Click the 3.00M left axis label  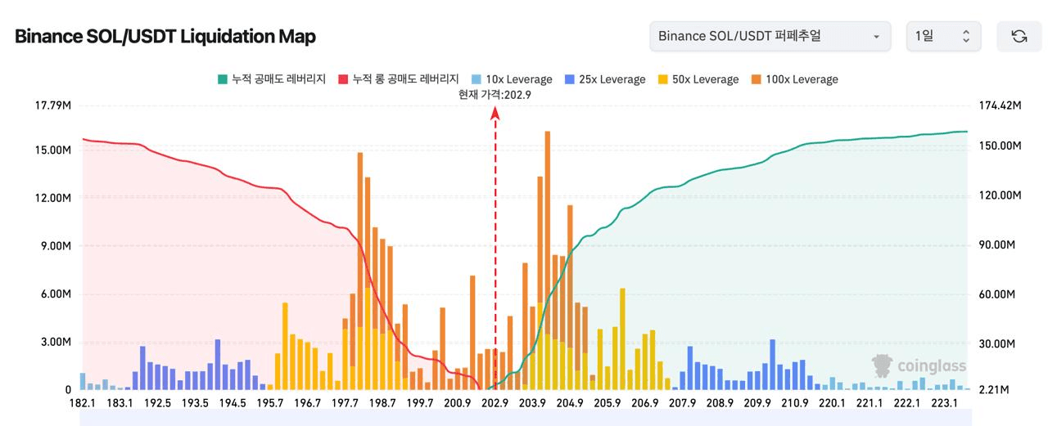[x=56, y=342]
